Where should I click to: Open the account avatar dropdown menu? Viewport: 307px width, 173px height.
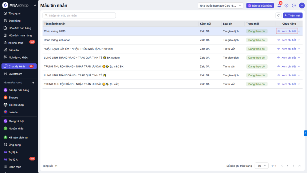click(302, 5)
